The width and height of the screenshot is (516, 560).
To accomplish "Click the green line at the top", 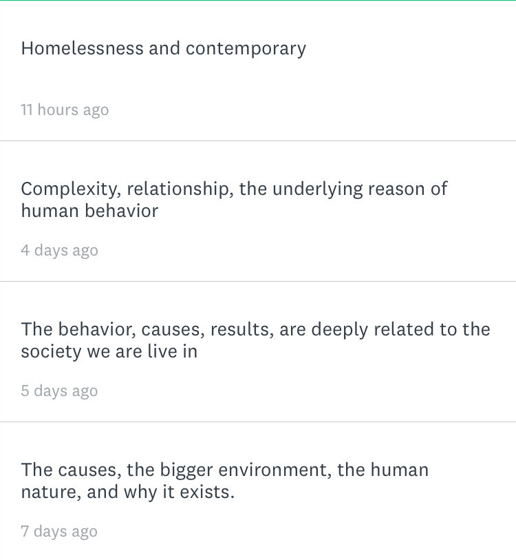I will pos(258,1).
